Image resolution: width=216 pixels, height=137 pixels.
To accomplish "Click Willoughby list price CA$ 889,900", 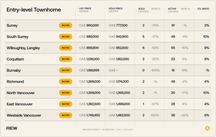I will (x=89, y=48).
